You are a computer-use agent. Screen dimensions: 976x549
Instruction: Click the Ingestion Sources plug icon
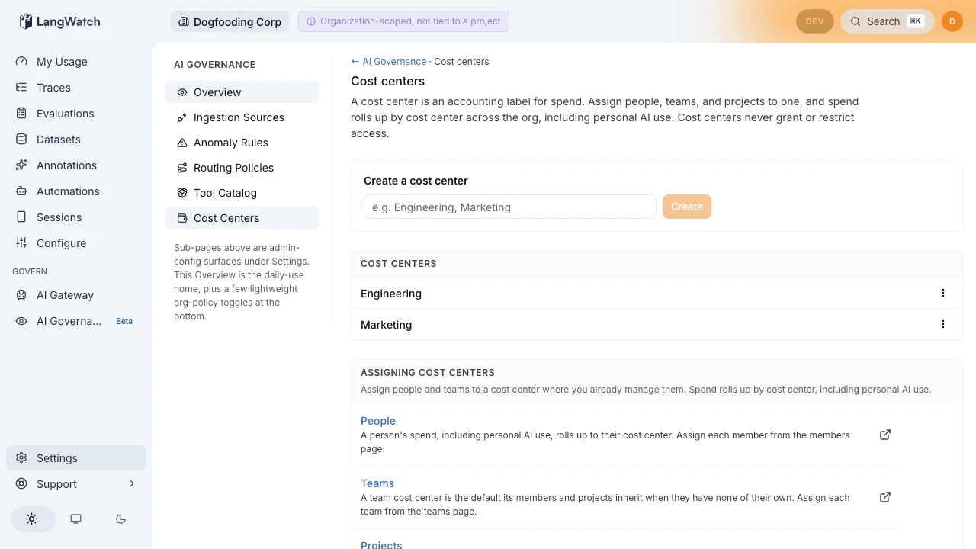[x=182, y=117]
